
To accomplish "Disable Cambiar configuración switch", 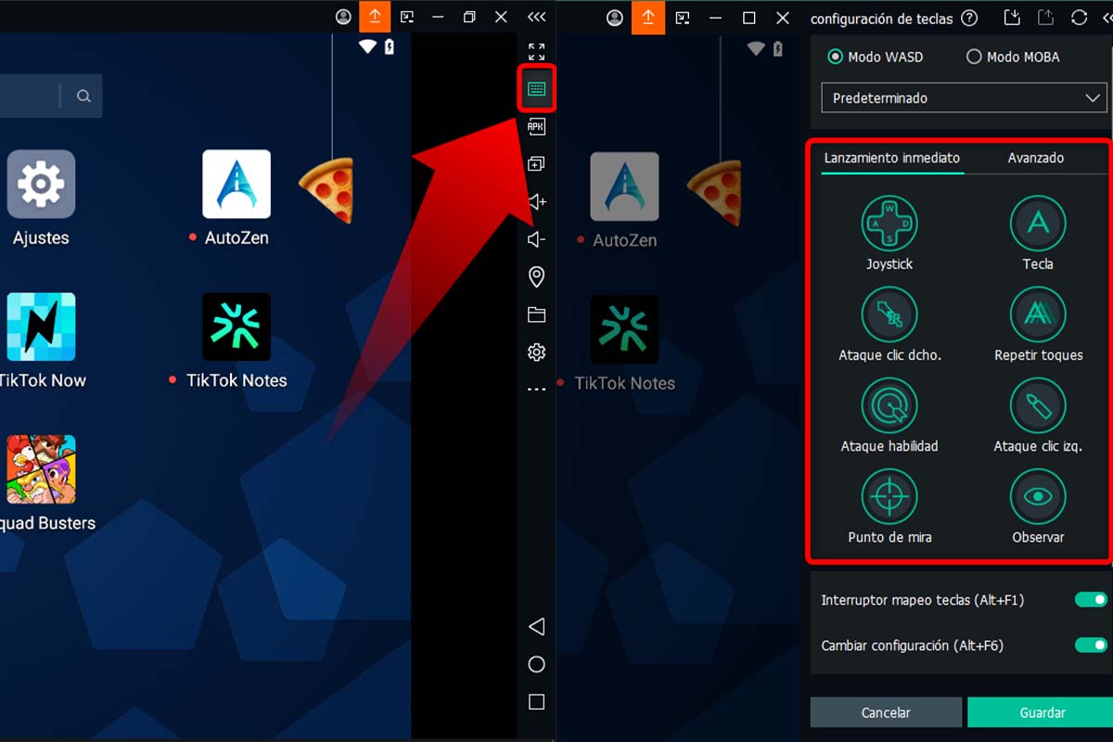I will click(x=1091, y=645).
